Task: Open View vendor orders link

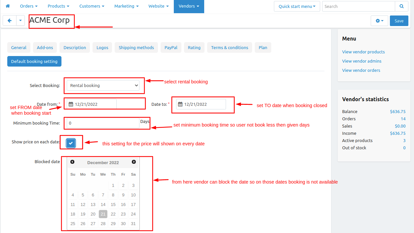Action: 361,70
